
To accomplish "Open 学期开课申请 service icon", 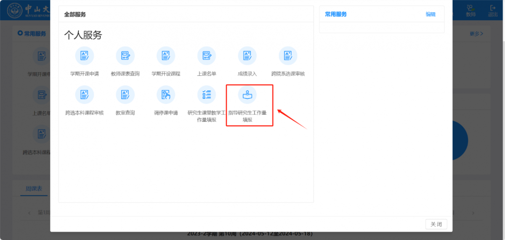I will pyautogui.click(x=84, y=56).
